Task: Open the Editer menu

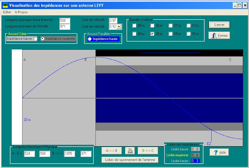Action: click(7, 12)
